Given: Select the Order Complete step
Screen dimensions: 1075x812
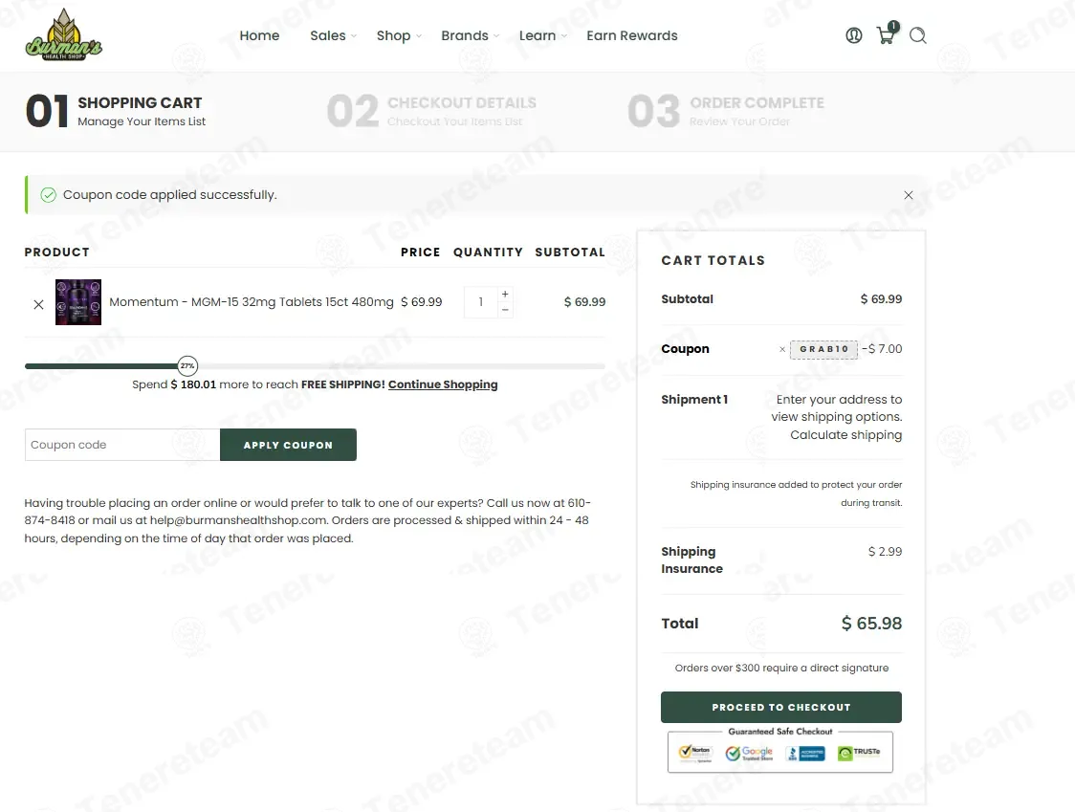Looking at the screenshot, I should [725, 111].
